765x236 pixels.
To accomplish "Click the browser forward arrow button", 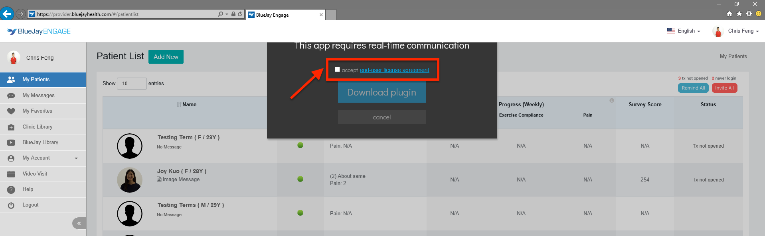I will point(21,14).
